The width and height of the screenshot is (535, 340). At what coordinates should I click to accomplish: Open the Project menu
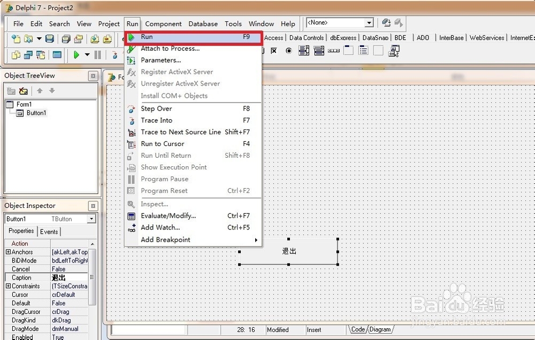tap(109, 24)
